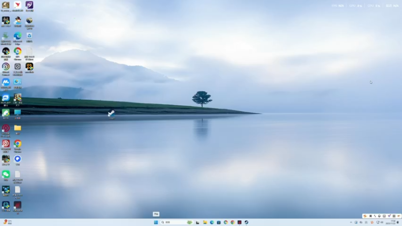Viewport: 402px width, 226px height.
Task: Open Microsoft Edge from the taskbar
Action: click(212, 222)
